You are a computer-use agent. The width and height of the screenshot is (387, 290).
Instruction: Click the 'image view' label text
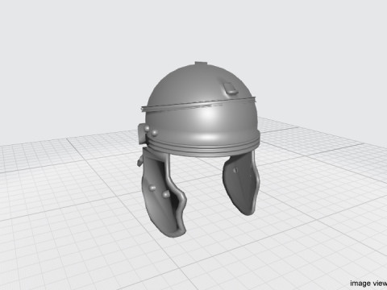368,284
